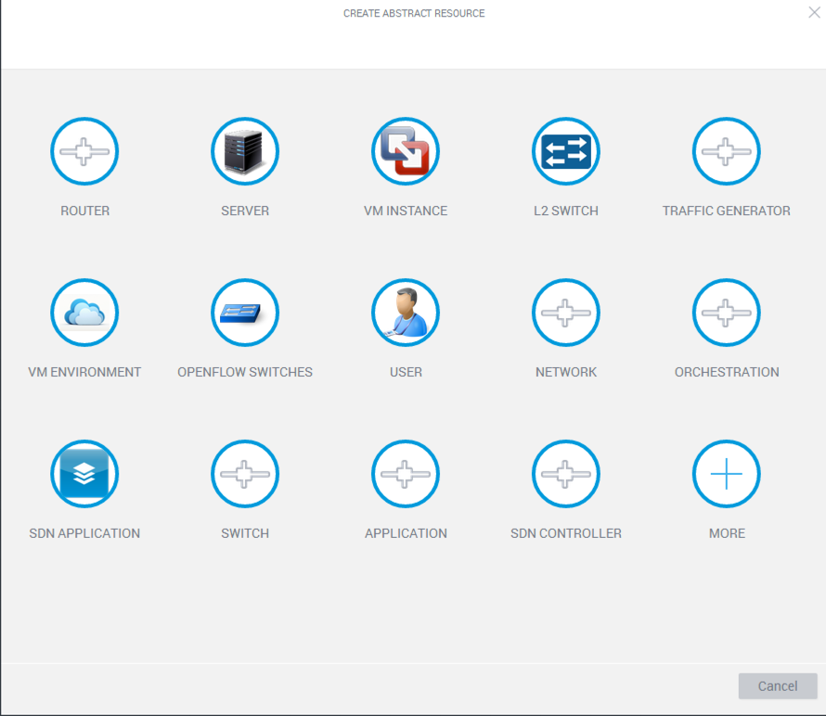Viewport: 826px width, 716px height.
Task: Choose the Orchestration resource icon
Action: (x=727, y=313)
